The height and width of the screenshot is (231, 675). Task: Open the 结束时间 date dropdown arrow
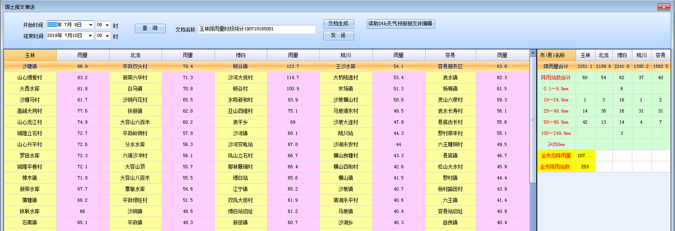(x=90, y=35)
